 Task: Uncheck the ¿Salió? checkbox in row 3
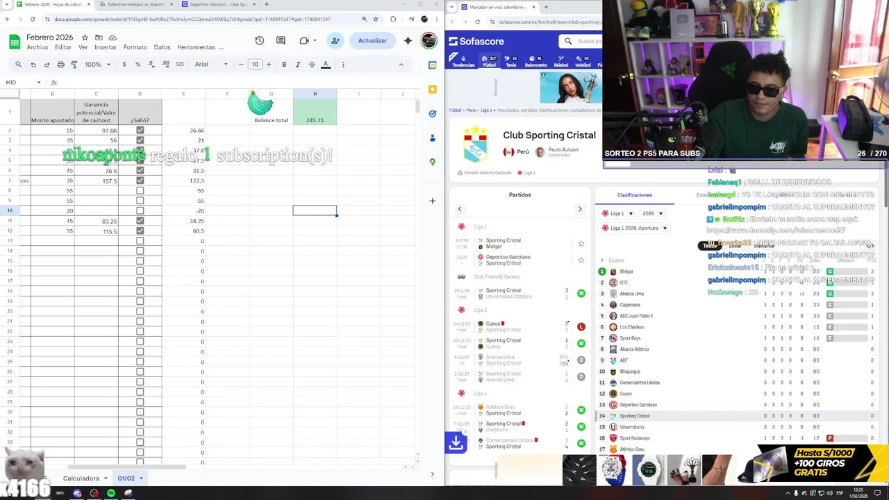(x=140, y=140)
